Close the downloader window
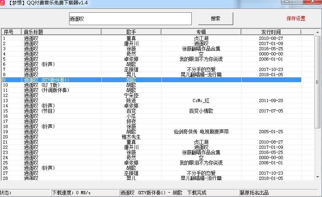322x197 pixels. 312,2
